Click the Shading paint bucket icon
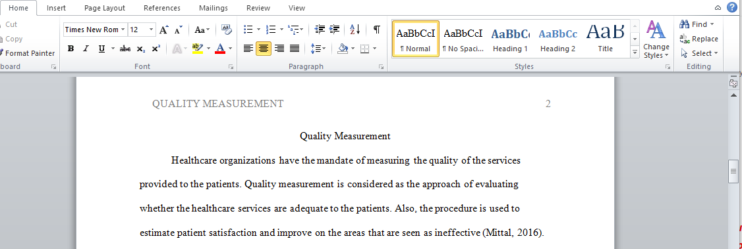 pyautogui.click(x=343, y=49)
